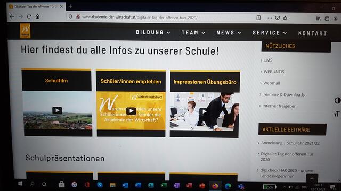Close the Digitaler Tag der offenen Tür tab
Image resolution: width=341 pixels, height=191 pixels.
coord(61,7)
